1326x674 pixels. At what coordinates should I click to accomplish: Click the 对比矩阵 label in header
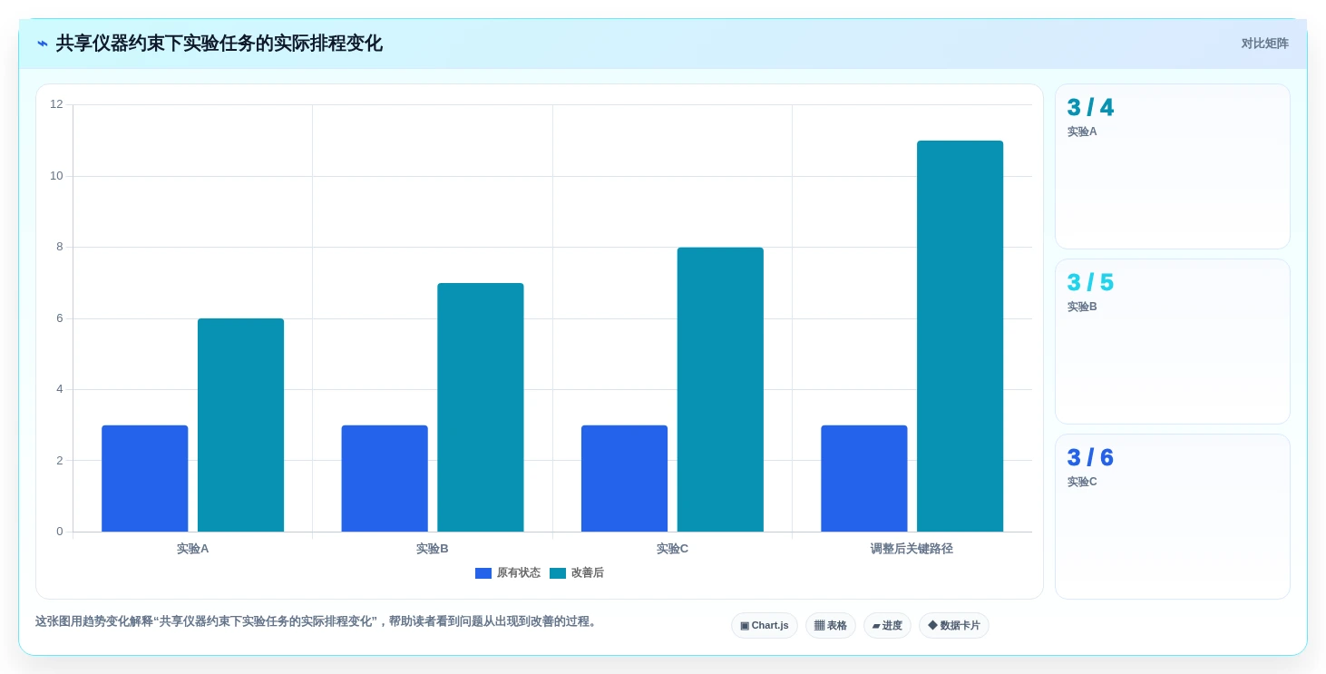(x=1264, y=44)
